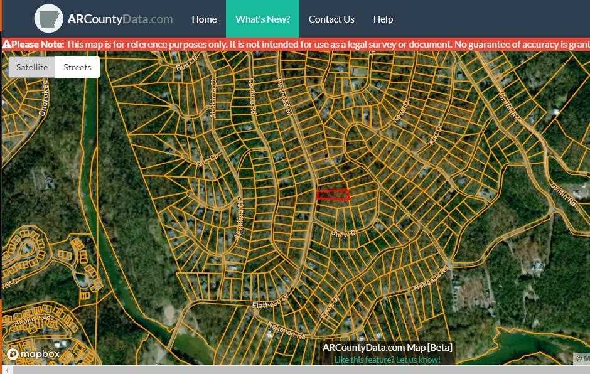This screenshot has width=590, height=374.
Task: Click the ARCountyData.com site title
Action: (x=120, y=19)
